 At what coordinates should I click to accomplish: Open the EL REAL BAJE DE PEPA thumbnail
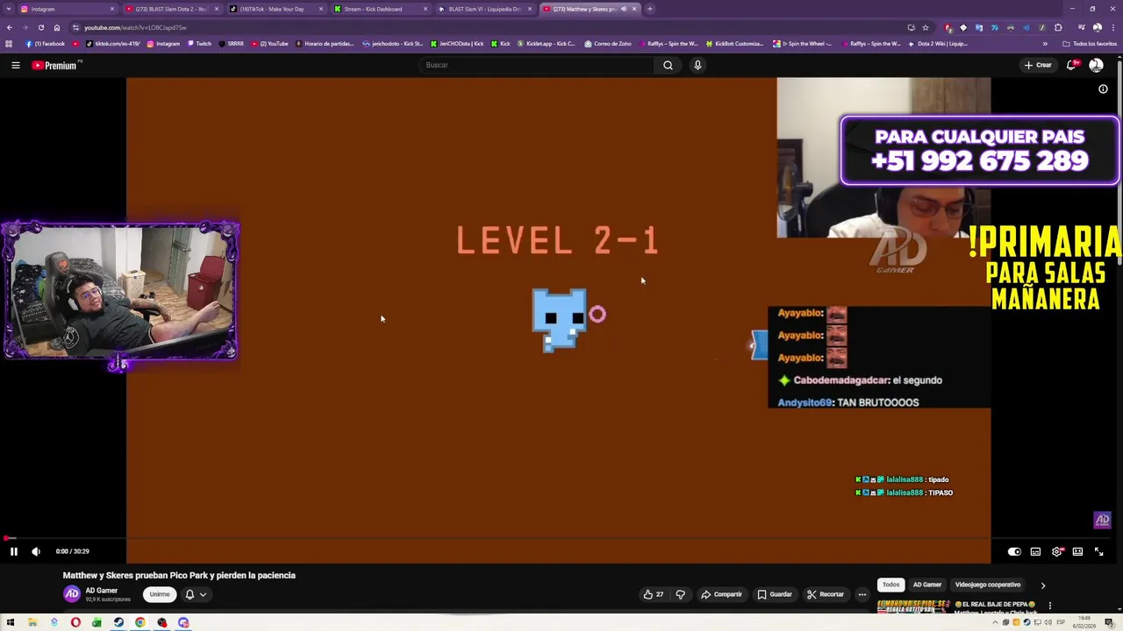pyautogui.click(x=913, y=606)
